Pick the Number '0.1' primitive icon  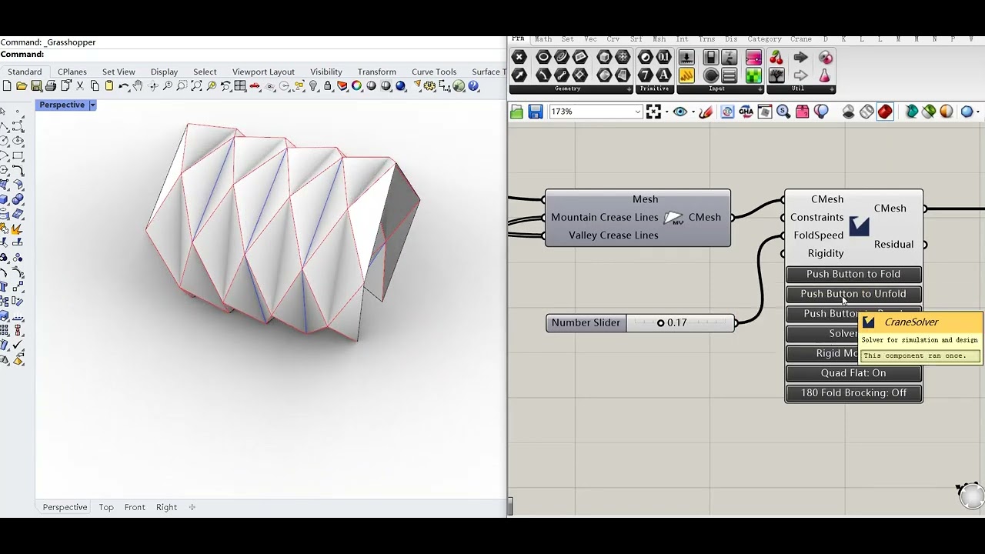point(664,57)
